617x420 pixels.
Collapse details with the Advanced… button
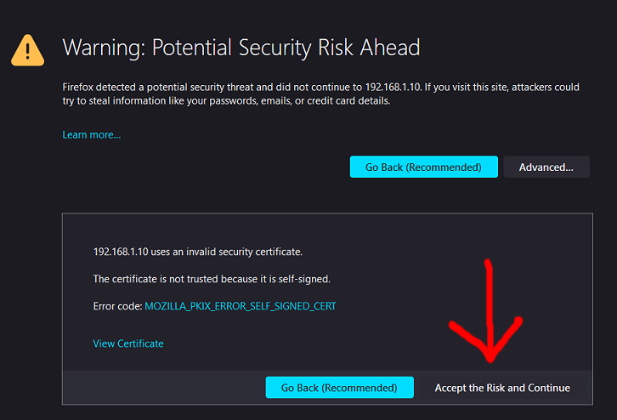(x=546, y=167)
